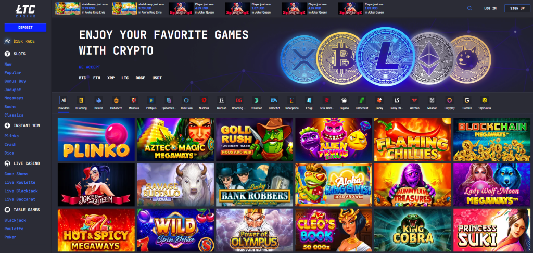Screen dimensions: 533x253
Task: Pick the Gamzix provider icon
Action: tap(467, 100)
